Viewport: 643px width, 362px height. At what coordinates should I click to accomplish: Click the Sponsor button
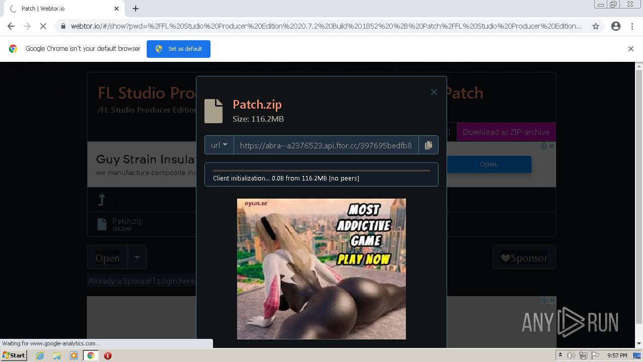524,258
